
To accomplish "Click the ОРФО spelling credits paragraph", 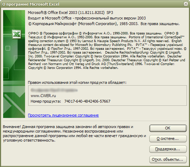I will [x=107, y=50].
